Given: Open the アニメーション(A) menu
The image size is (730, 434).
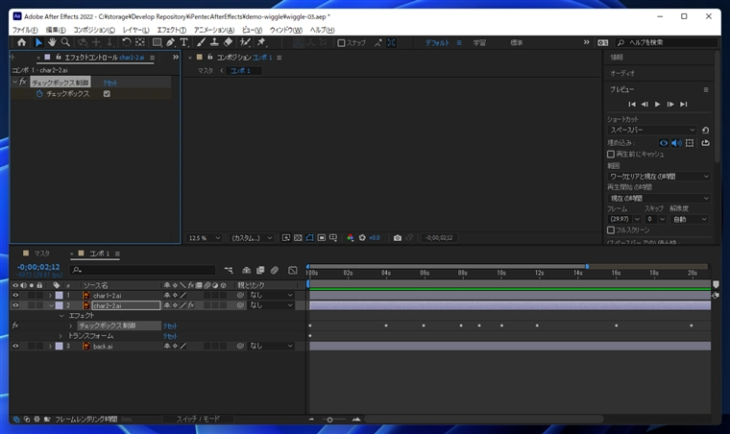Looking at the screenshot, I should pyautogui.click(x=214, y=30).
